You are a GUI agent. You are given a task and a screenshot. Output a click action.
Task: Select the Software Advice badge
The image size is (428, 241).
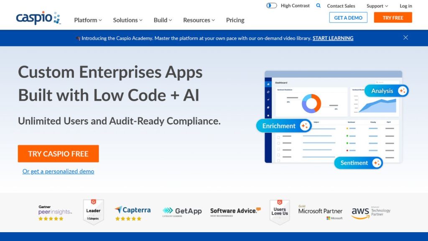[234, 211]
